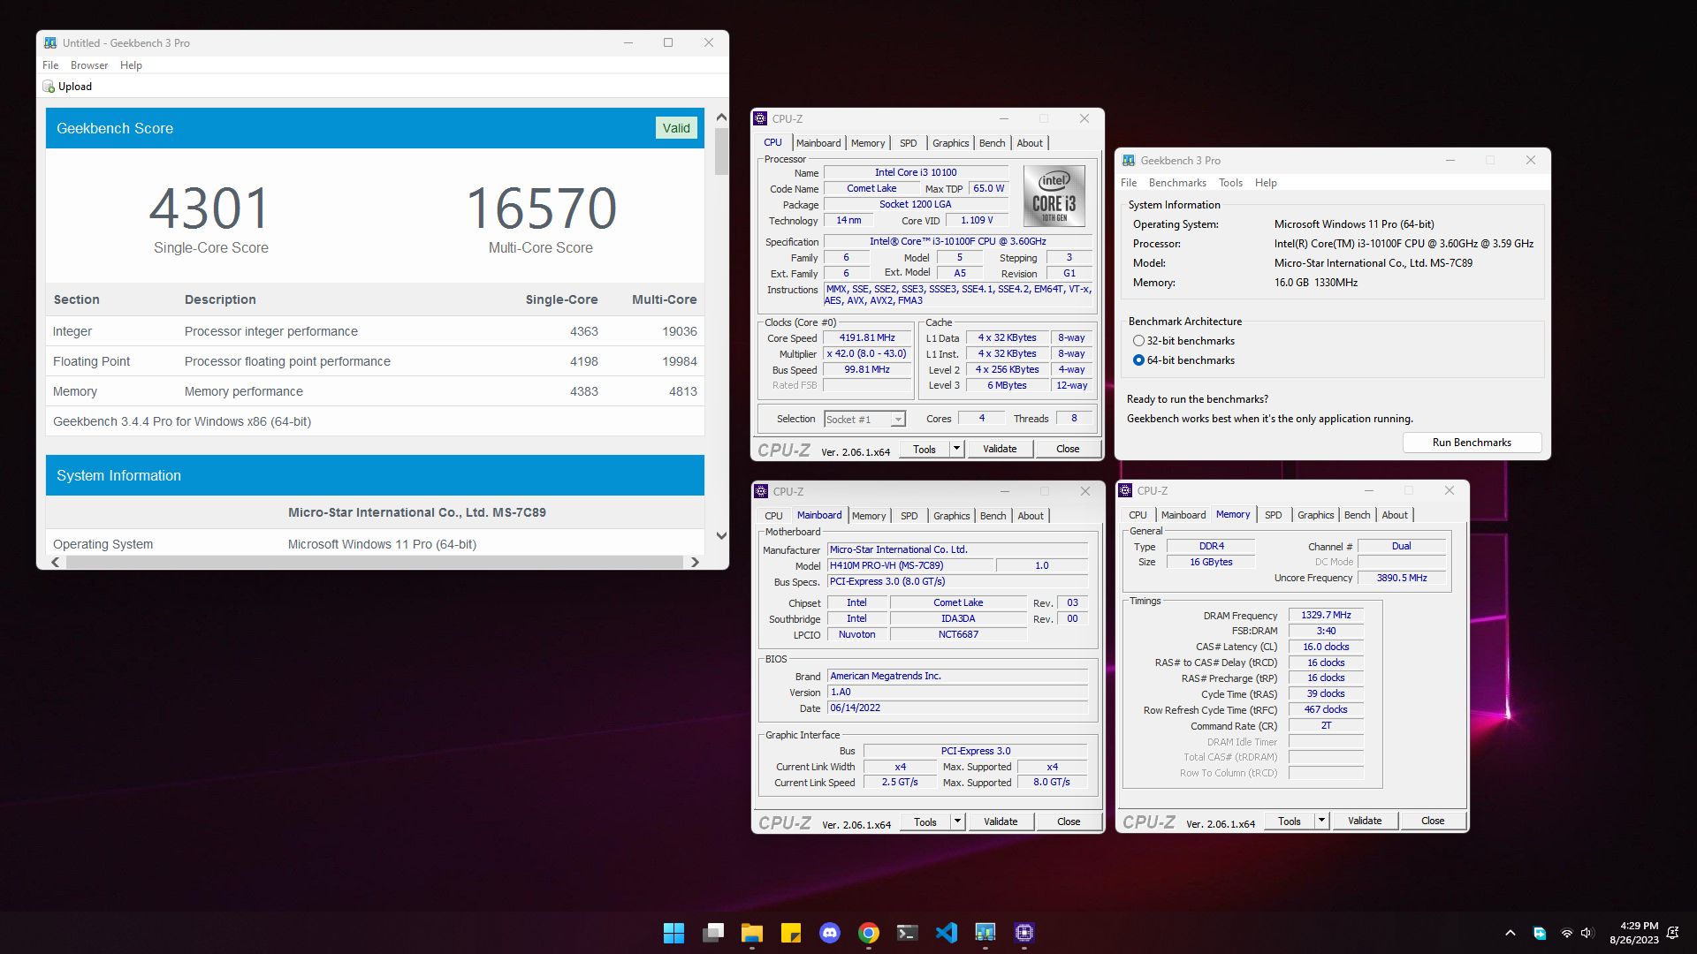Open Visual Studio Code from the taskbar
The width and height of the screenshot is (1697, 954).
pyautogui.click(x=947, y=933)
